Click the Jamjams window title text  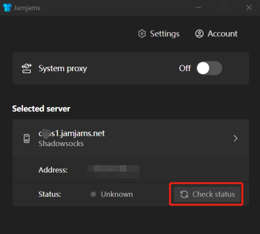point(27,8)
